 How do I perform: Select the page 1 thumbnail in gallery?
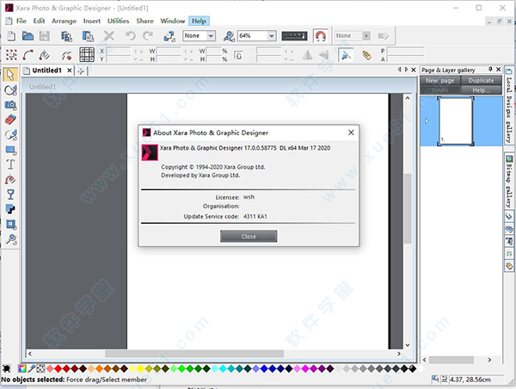pyautogui.click(x=456, y=120)
